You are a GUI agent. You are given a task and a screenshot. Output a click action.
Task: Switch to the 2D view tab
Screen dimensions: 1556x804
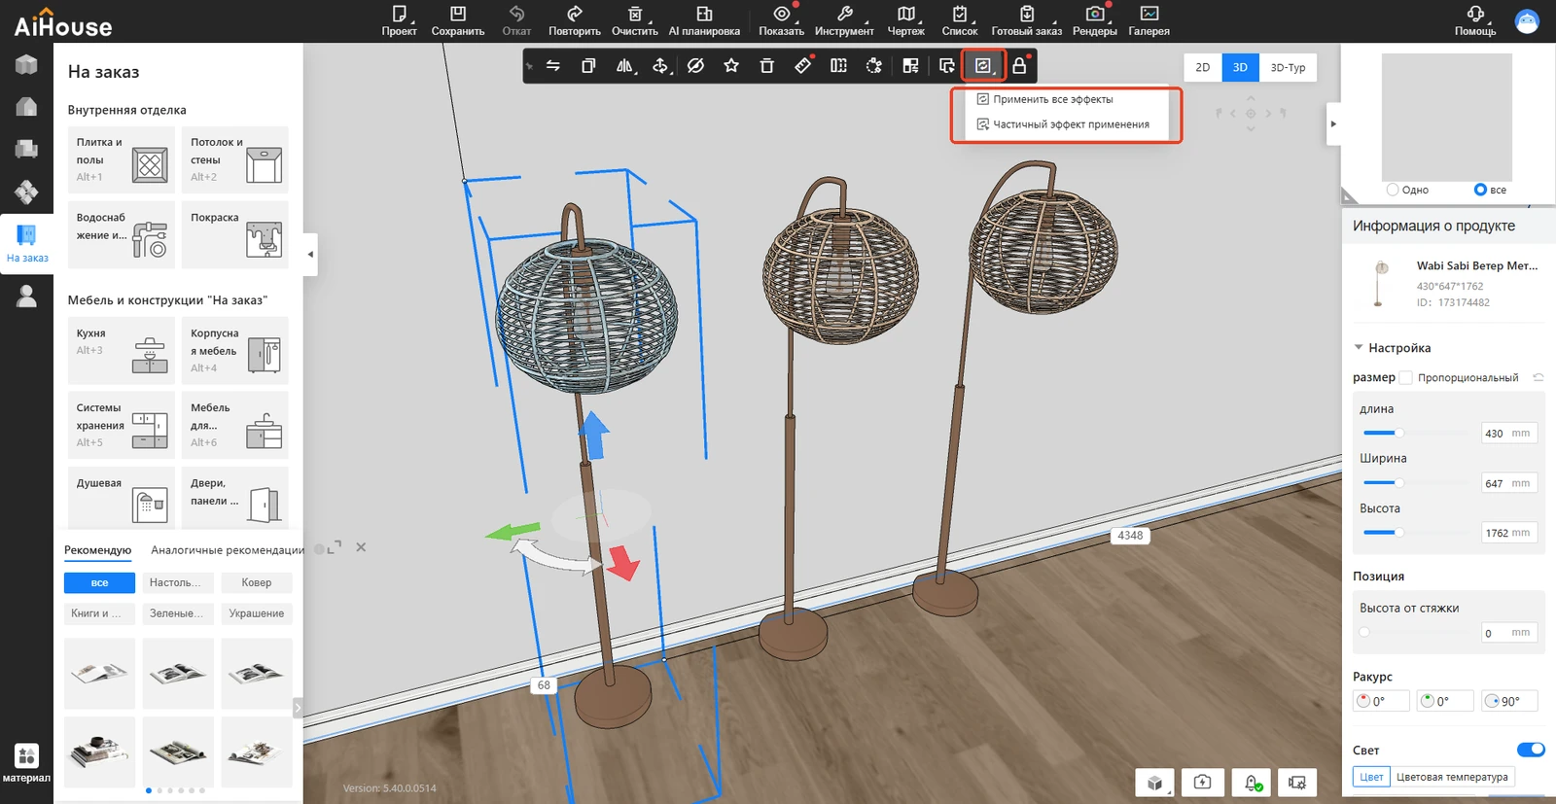tap(1202, 67)
